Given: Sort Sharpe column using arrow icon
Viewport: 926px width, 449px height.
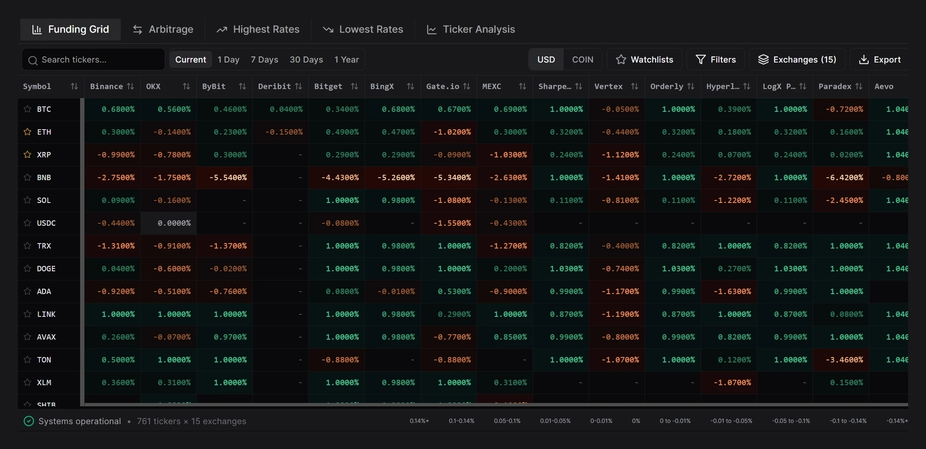Looking at the screenshot, I should click(x=579, y=86).
